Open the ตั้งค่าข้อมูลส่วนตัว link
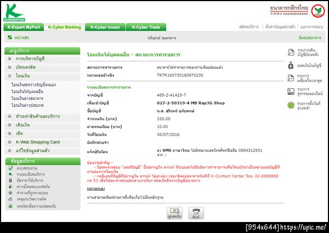Image resolution: width=329 pixels, height=233 pixels. click(x=280, y=27)
